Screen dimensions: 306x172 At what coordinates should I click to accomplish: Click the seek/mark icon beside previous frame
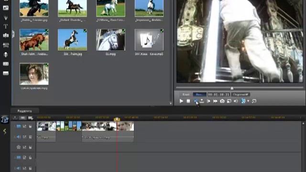(202, 101)
